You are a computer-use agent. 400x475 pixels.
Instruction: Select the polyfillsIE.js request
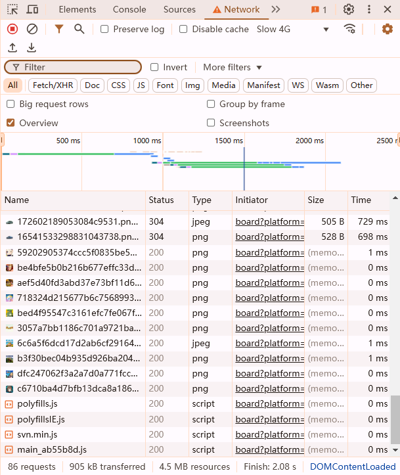195,419
